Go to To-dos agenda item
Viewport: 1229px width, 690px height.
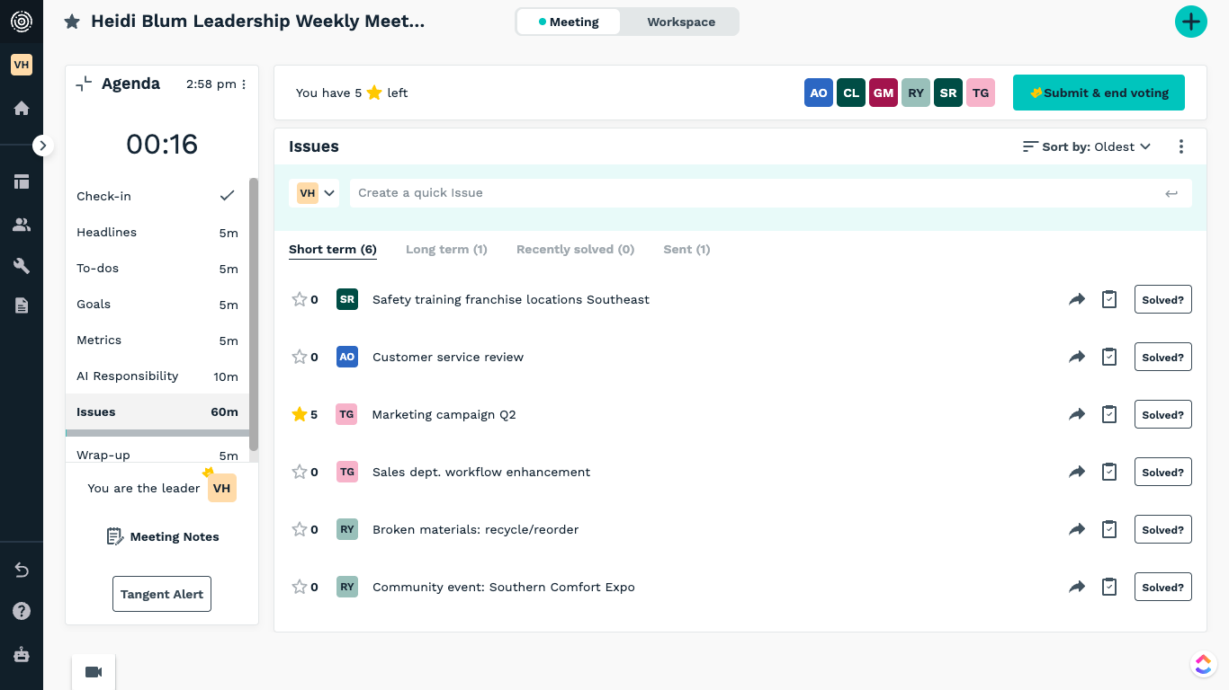157,269
